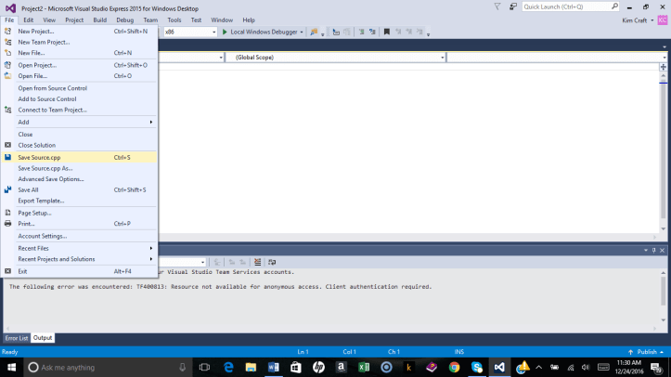Open the Windows Action Center icon

click(x=655, y=367)
